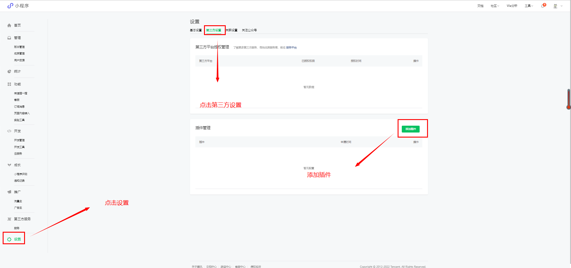Screen dimensions: 571x268
Task: Open 小程序评测 in the sidebar
Action: click(21, 174)
